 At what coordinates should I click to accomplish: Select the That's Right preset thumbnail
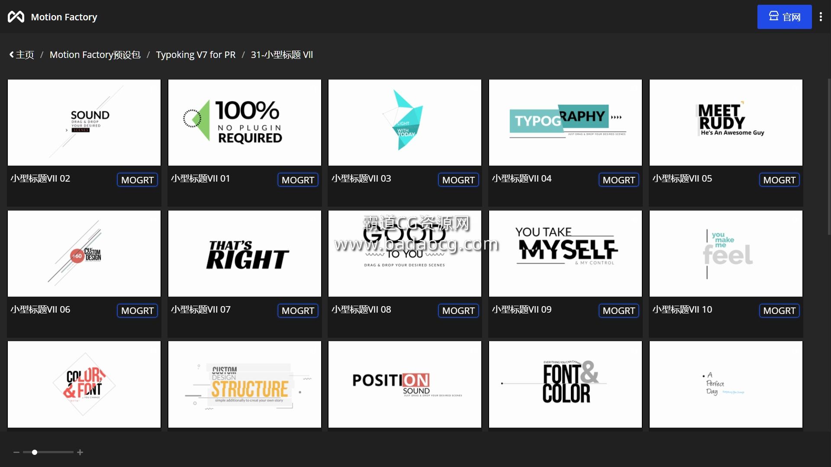245,253
